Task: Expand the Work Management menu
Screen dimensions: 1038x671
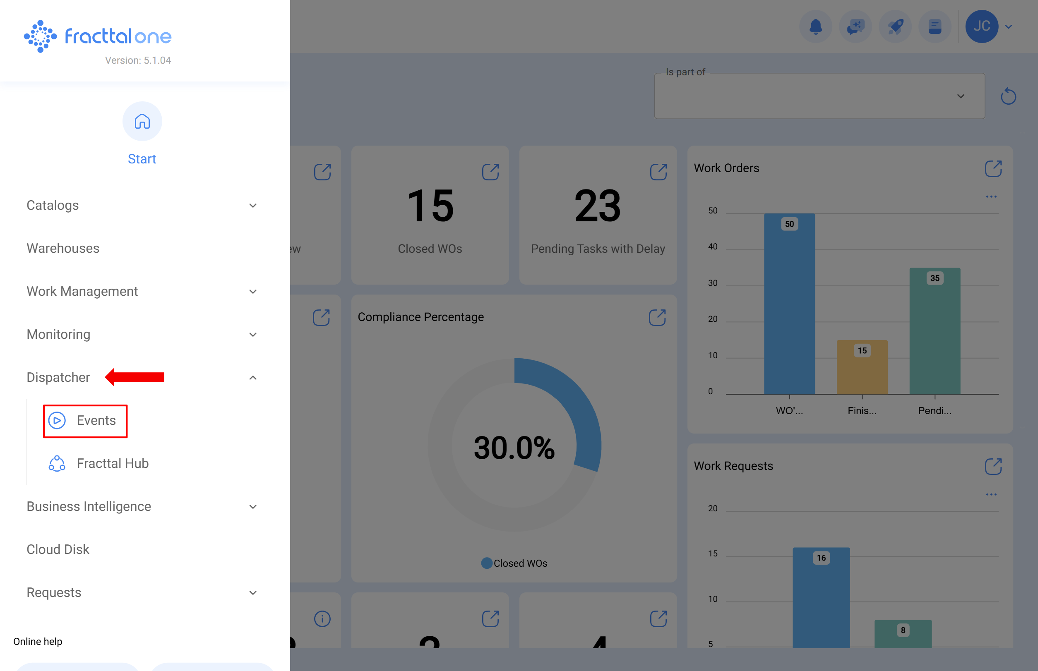Action: (x=253, y=292)
